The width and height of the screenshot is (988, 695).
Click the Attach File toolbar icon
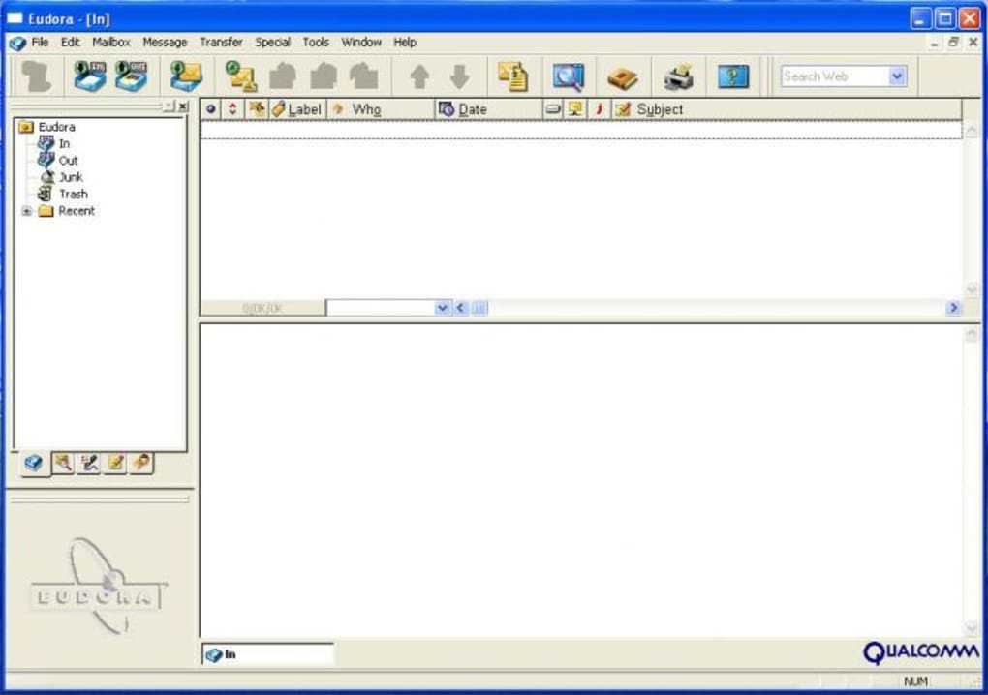512,76
